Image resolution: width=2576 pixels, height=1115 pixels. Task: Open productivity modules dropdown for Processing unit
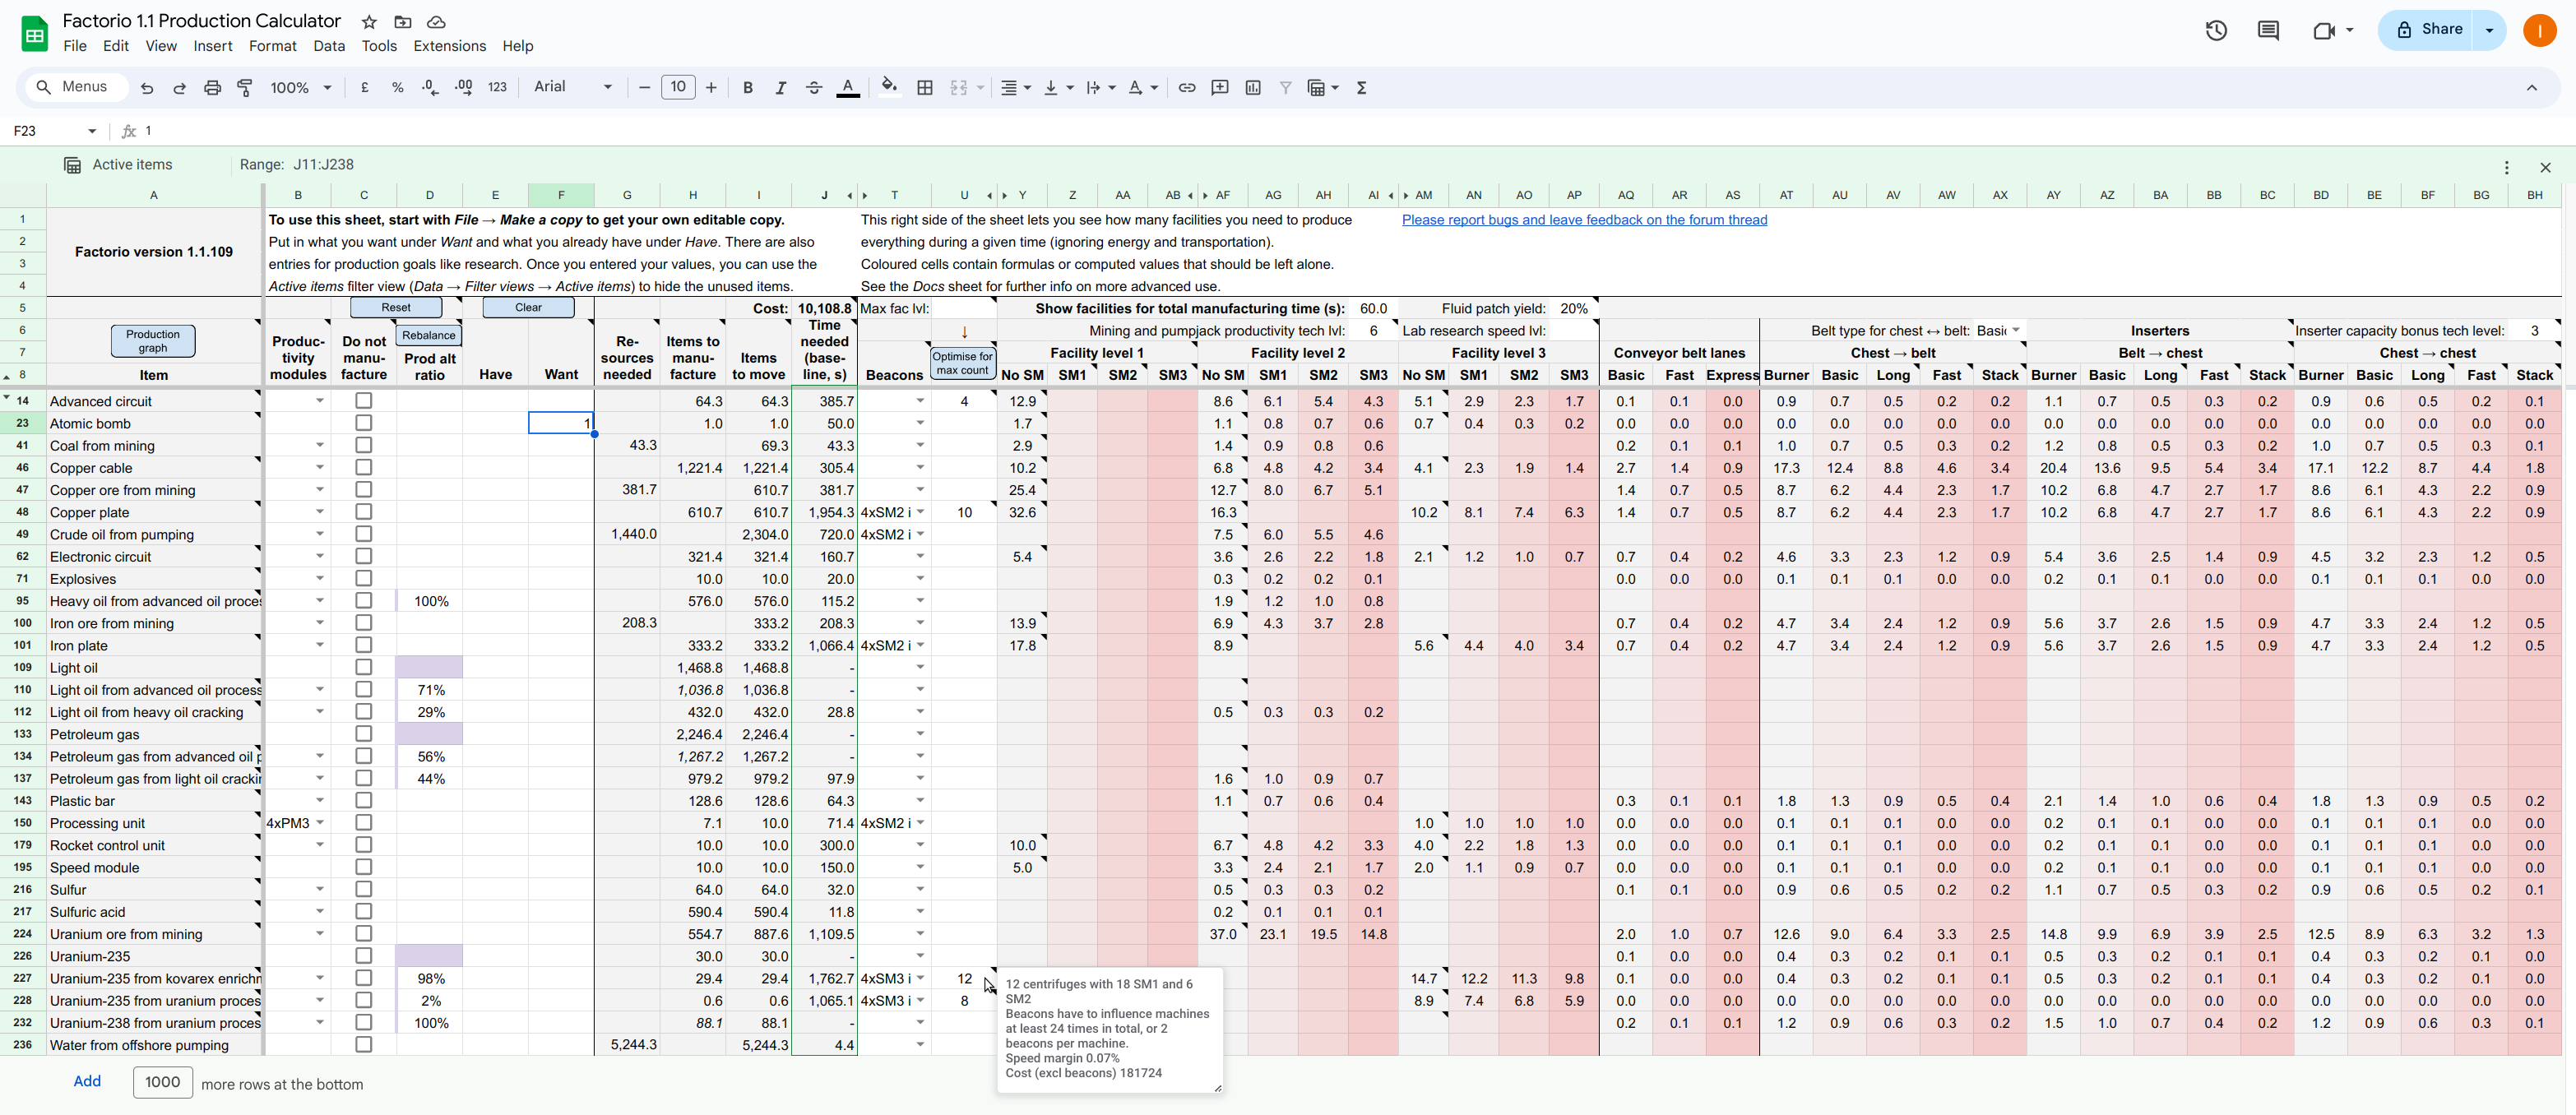pos(320,823)
